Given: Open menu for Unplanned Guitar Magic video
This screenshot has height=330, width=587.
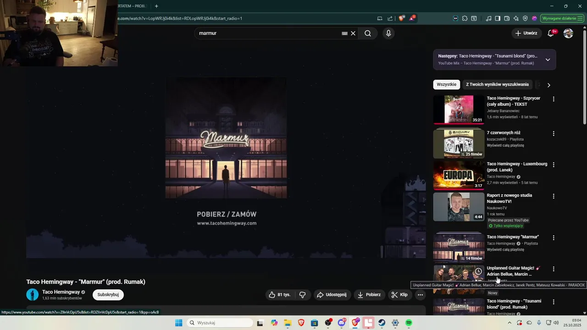Looking at the screenshot, I should (554, 269).
